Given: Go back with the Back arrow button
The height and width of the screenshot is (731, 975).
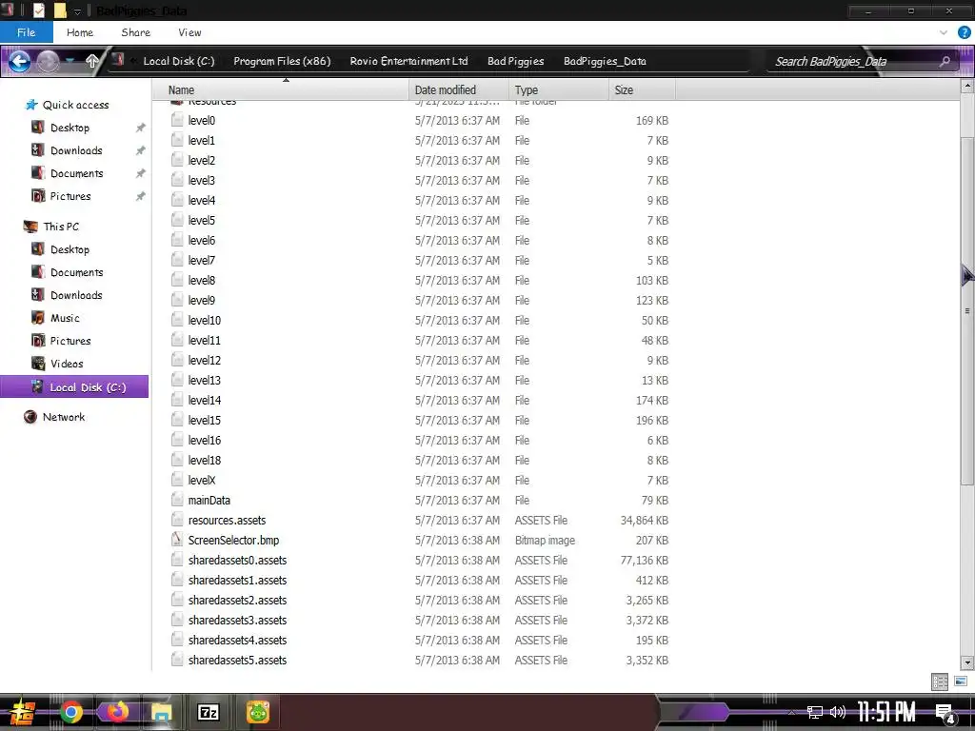Looking at the screenshot, I should pyautogui.click(x=19, y=61).
